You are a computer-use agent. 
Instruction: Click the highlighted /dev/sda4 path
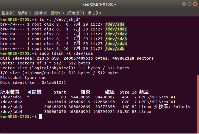point(116,44)
